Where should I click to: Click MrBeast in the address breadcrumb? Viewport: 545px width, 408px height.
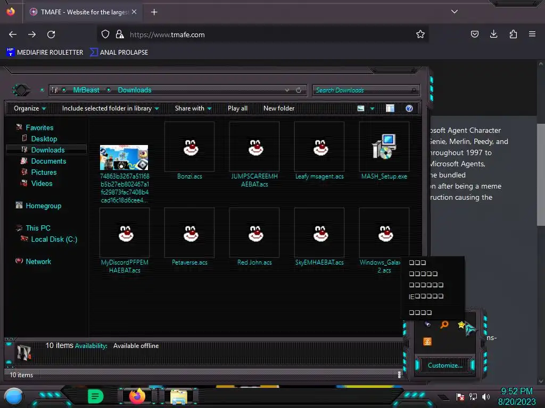click(86, 90)
